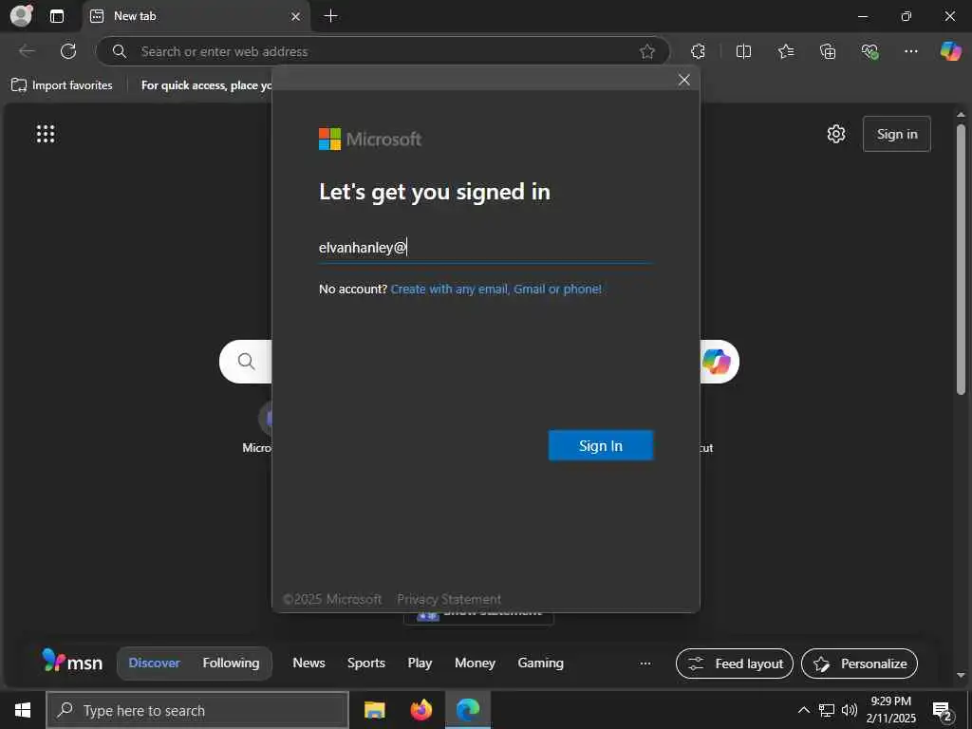The width and height of the screenshot is (972, 729).
Task: Open the Play category
Action: [420, 663]
